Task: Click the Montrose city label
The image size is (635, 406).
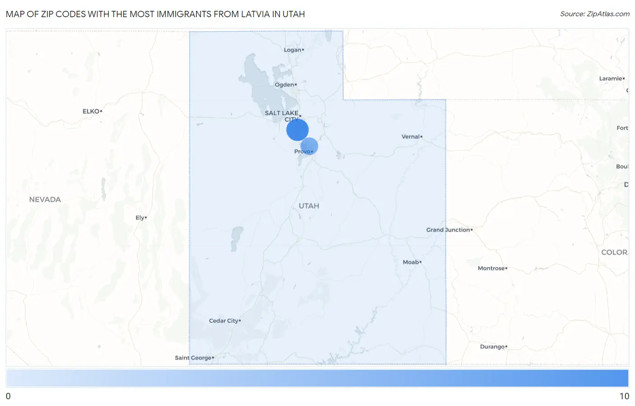Action: tap(492, 268)
